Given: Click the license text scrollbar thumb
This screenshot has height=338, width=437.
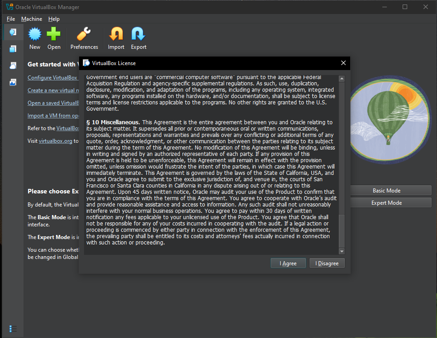Looking at the screenshot, I should 342,231.
